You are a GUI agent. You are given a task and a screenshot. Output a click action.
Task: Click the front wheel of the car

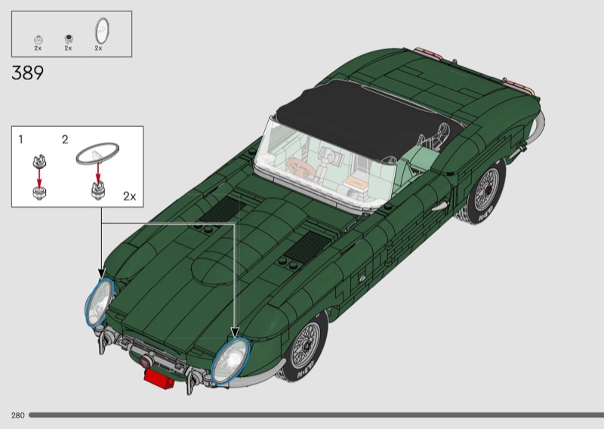coord(305,347)
